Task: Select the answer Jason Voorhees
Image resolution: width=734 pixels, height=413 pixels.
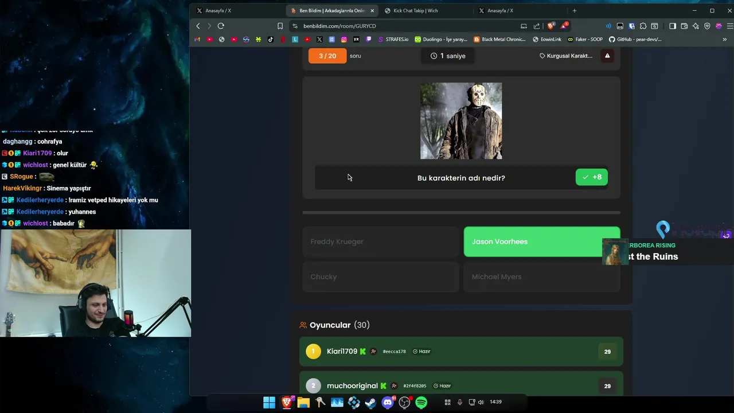Action: click(x=542, y=241)
